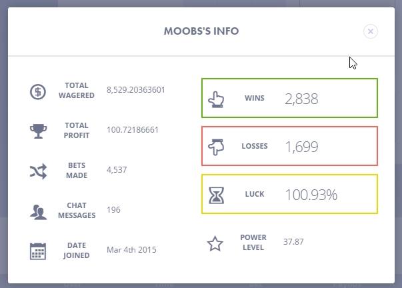Select the total wagered value 8,529.20363601

(x=135, y=90)
